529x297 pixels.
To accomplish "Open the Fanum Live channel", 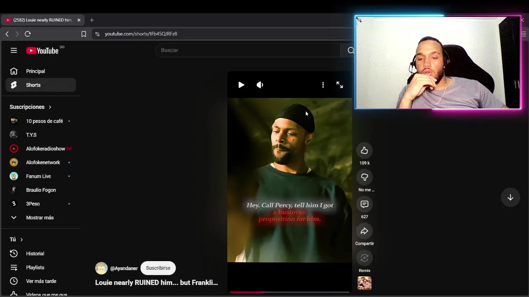I will (x=41, y=176).
